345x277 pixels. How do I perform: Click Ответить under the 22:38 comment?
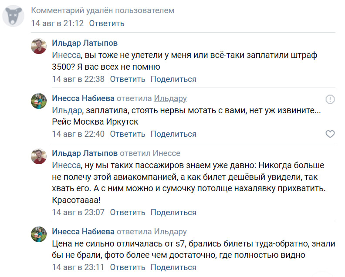[128, 79]
